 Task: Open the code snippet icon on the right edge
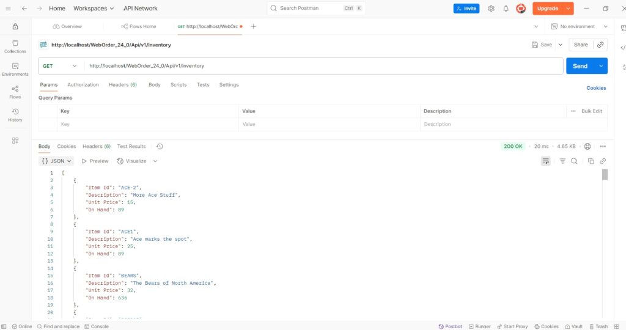pyautogui.click(x=623, y=48)
